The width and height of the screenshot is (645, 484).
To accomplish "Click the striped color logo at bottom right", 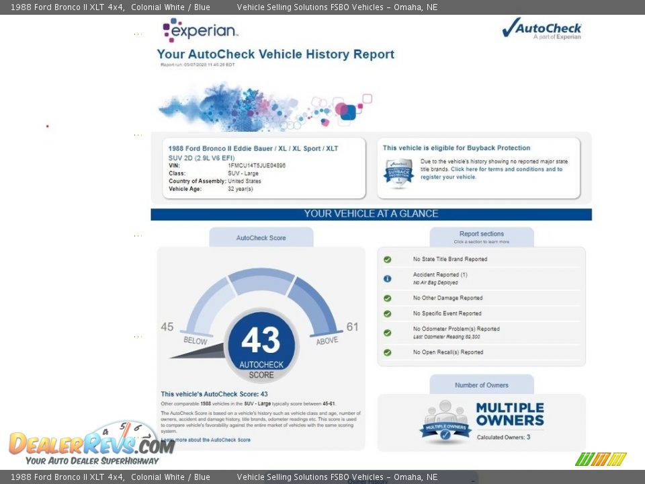I will pyautogui.click(x=601, y=459).
